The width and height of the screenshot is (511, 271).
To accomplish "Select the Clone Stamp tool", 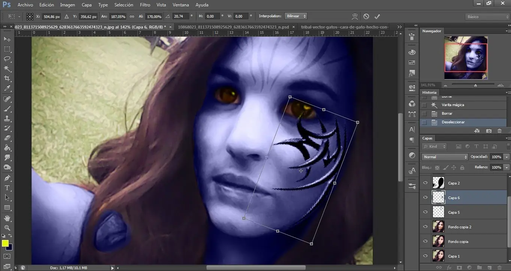I will pyautogui.click(x=7, y=118).
